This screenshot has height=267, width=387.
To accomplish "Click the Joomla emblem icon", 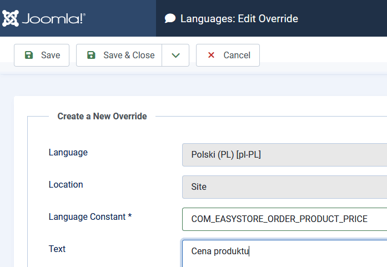I will [11, 18].
